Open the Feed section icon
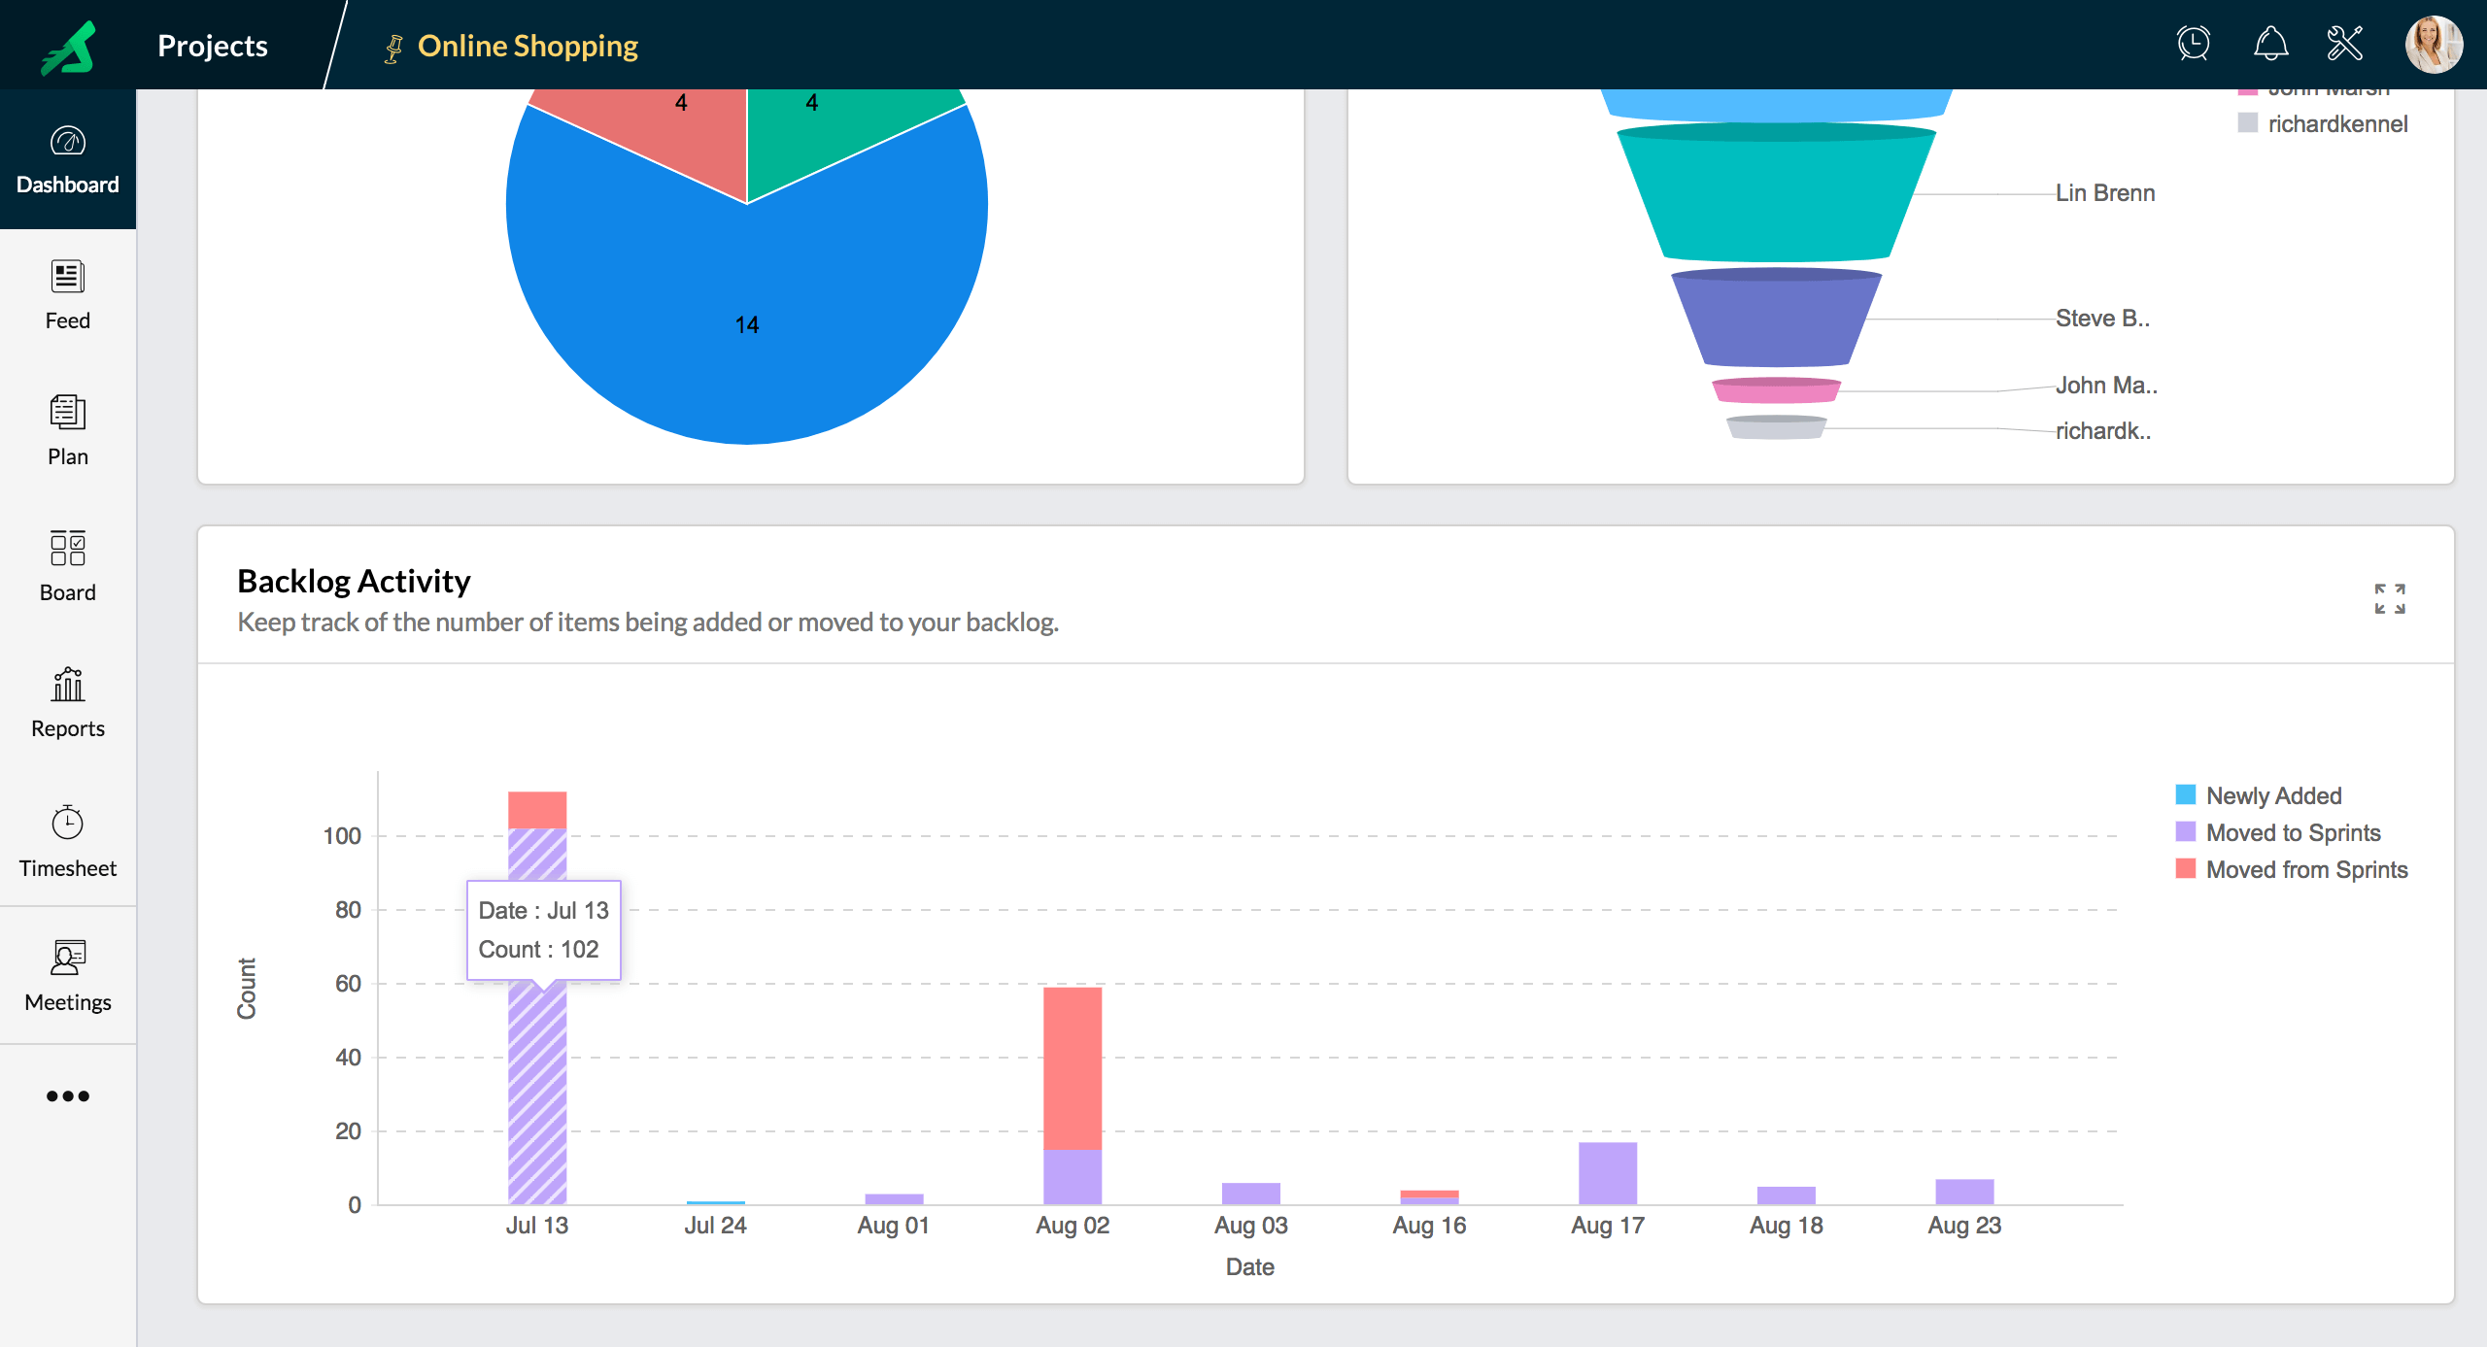This screenshot has height=1347, width=2487. 67,278
